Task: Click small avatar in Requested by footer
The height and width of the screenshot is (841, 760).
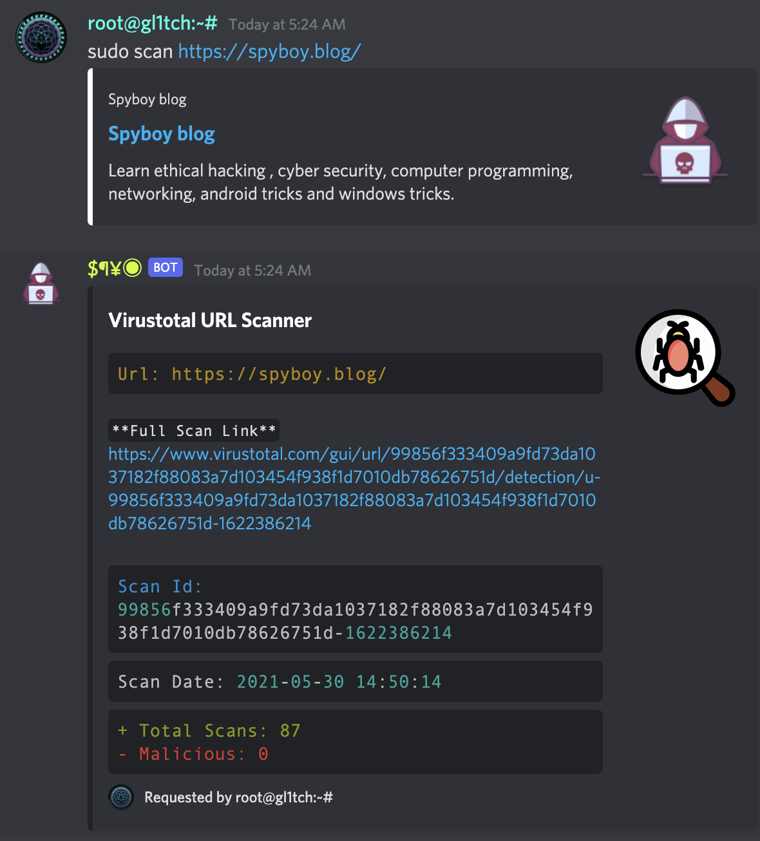Action: click(121, 797)
